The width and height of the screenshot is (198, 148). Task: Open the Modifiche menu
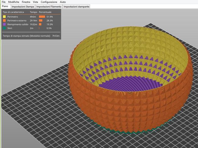(x=13, y=2)
